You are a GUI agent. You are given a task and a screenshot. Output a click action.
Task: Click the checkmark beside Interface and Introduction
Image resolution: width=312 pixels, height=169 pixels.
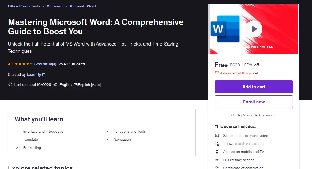17,132
